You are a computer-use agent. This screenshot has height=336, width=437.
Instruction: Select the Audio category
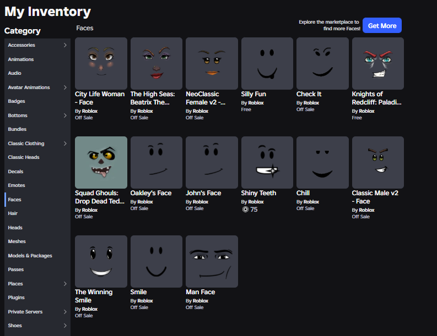point(37,73)
